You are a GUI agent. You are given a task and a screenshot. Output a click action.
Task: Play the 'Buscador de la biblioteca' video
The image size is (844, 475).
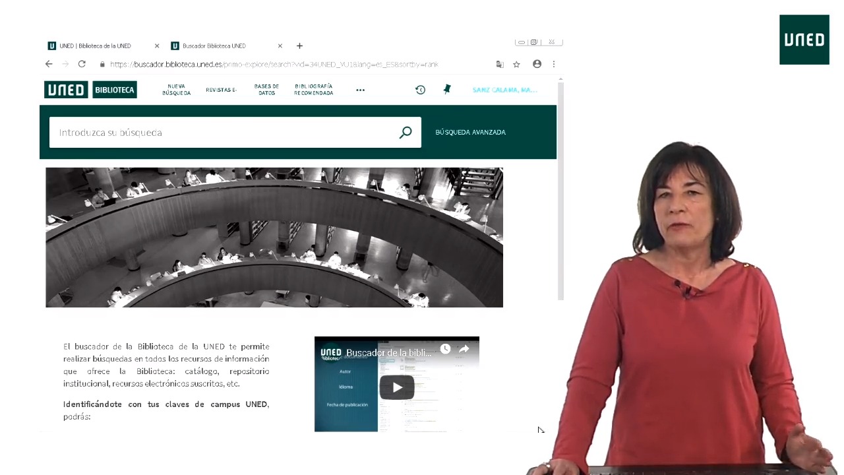pos(397,387)
